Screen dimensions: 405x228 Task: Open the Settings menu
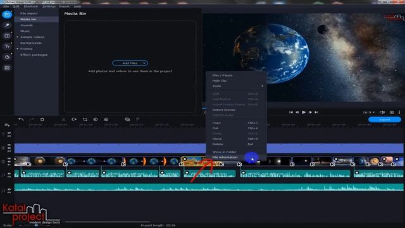point(49,6)
